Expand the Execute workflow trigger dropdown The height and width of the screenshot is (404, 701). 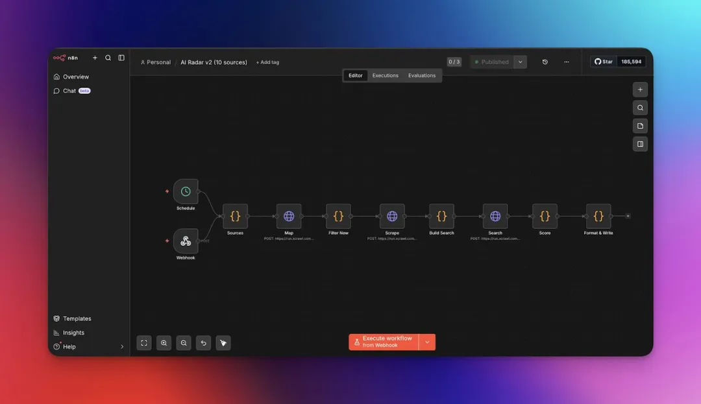427,342
